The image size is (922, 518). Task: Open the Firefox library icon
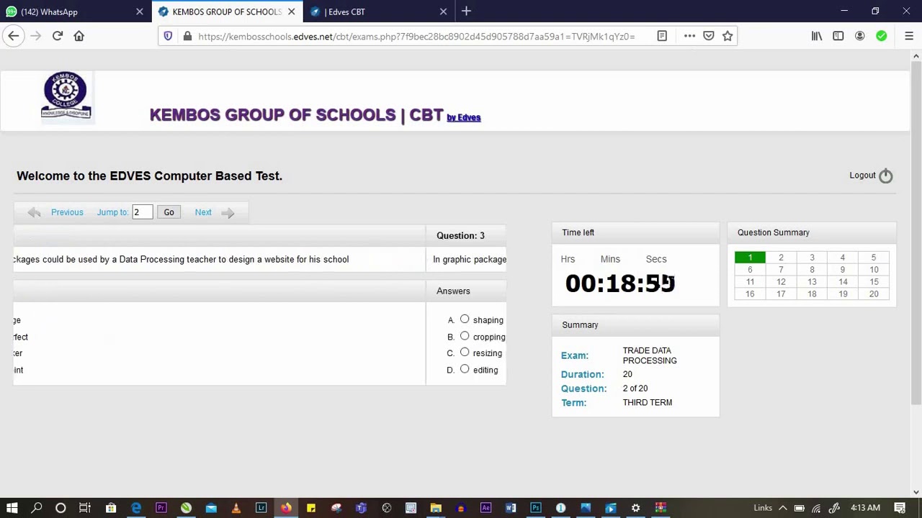click(x=817, y=36)
